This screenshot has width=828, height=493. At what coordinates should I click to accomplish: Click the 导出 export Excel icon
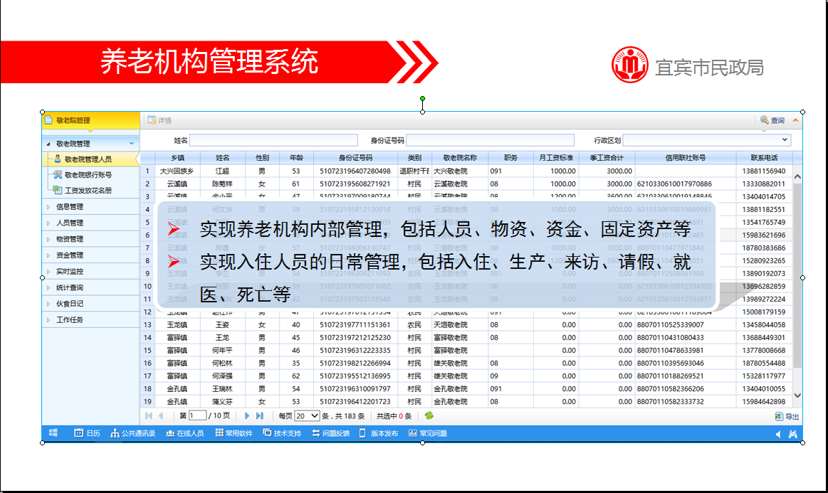pyautogui.click(x=780, y=417)
